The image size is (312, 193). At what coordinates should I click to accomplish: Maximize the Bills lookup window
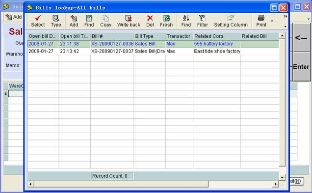click(274, 8)
